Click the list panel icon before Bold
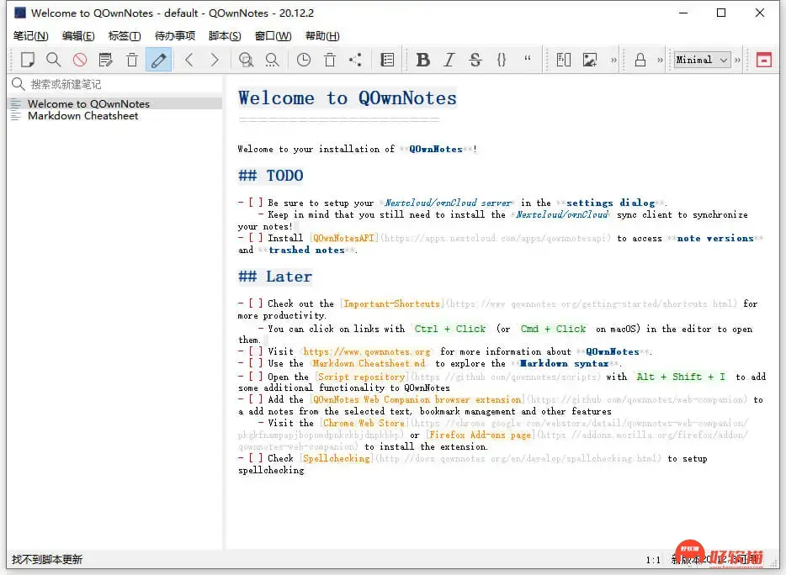Screen dimensions: 786x575 (x=387, y=60)
